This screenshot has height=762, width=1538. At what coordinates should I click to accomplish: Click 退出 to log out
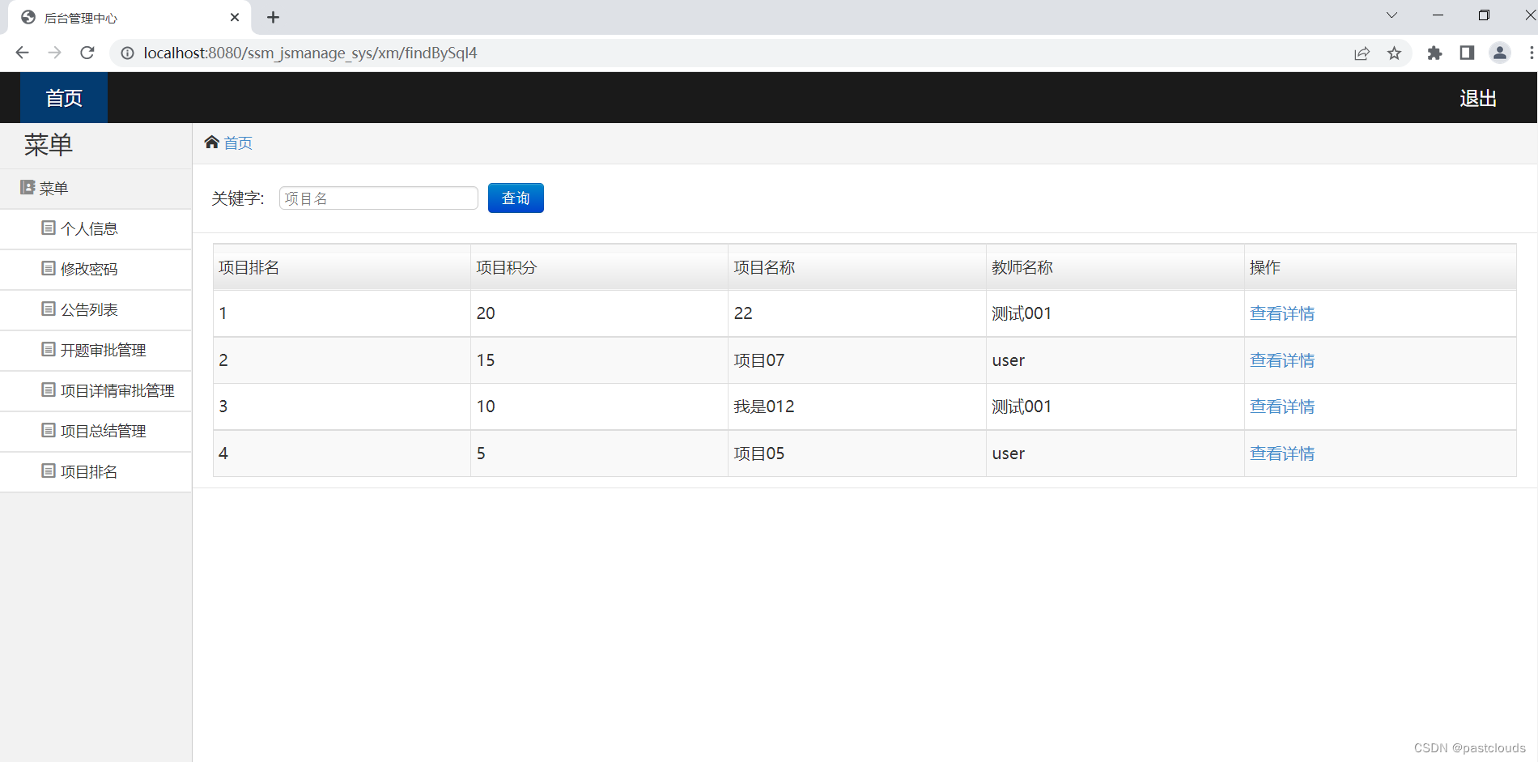1477,97
